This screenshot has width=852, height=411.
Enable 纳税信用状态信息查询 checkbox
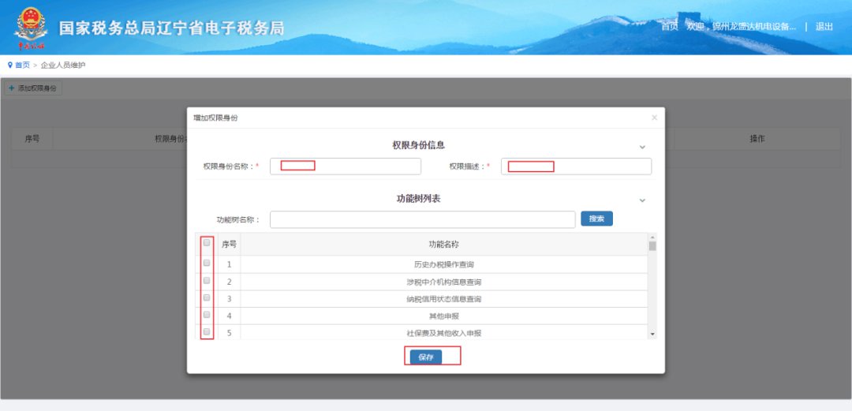(x=207, y=297)
